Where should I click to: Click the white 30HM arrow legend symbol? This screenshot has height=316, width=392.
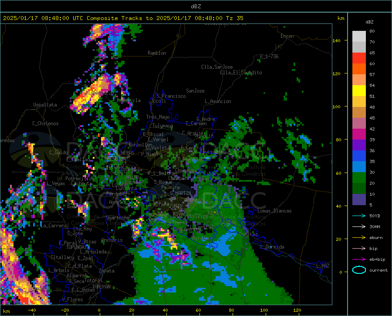click(359, 226)
